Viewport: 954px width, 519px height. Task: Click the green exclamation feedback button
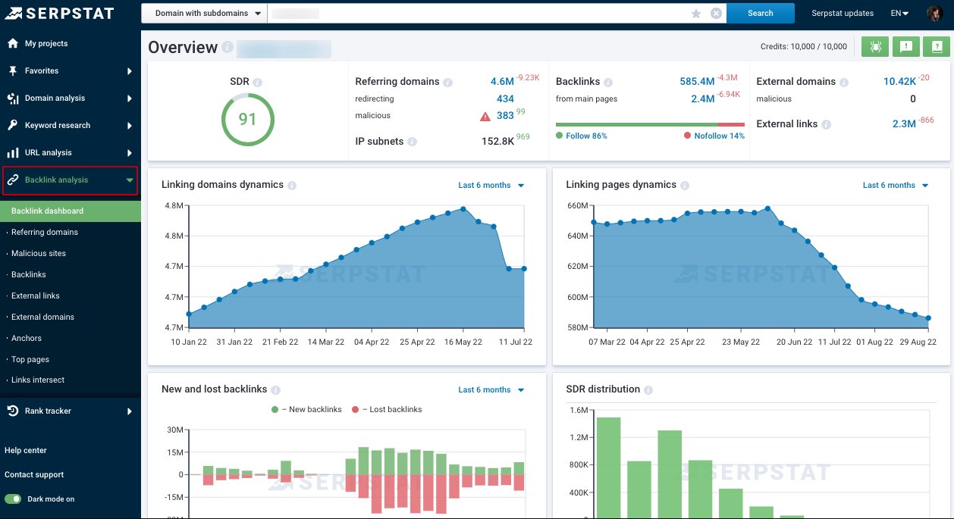(x=905, y=46)
